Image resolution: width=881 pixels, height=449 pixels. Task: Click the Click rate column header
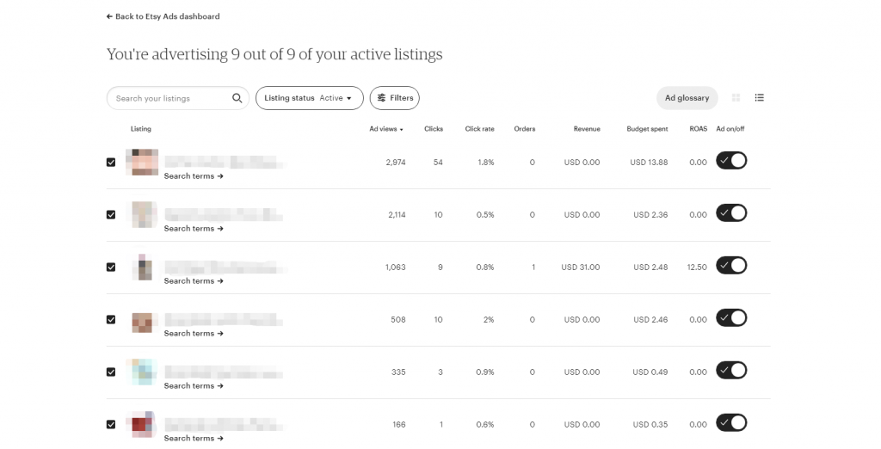(x=479, y=129)
